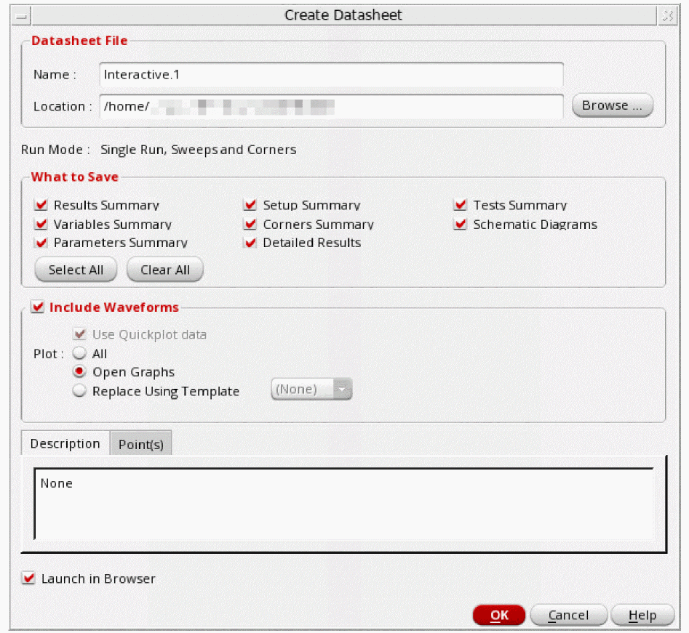Uncheck Corners Summary
The width and height of the screenshot is (689, 633).
(x=250, y=225)
